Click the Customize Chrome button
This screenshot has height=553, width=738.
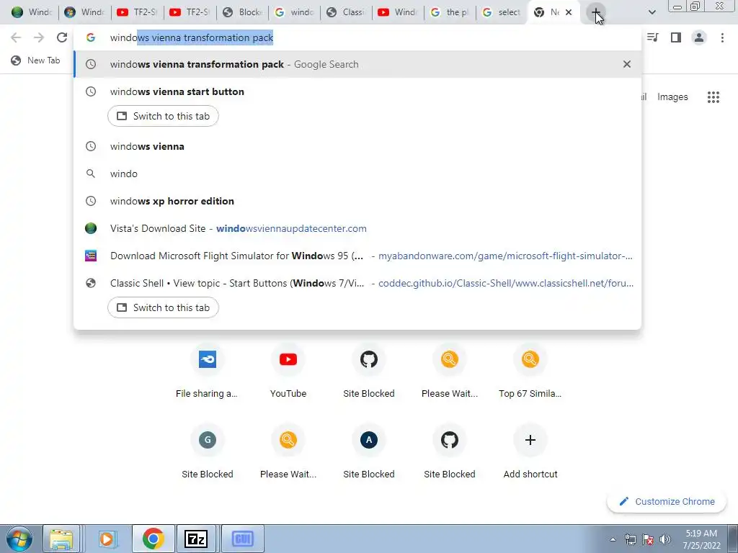click(x=667, y=502)
